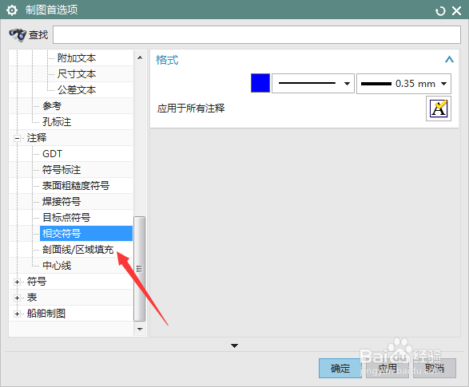This screenshot has height=387, width=469.
Task: Select 目标点符号 in the tree
Action: tap(66, 217)
